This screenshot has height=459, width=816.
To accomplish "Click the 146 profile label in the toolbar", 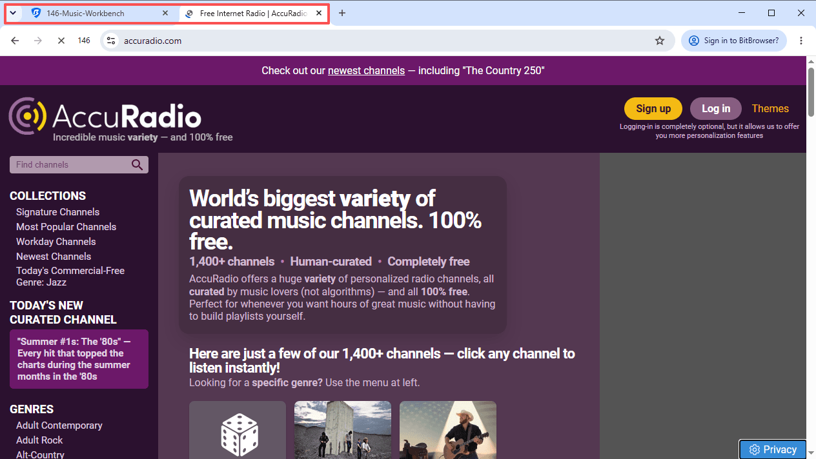I will pyautogui.click(x=84, y=41).
